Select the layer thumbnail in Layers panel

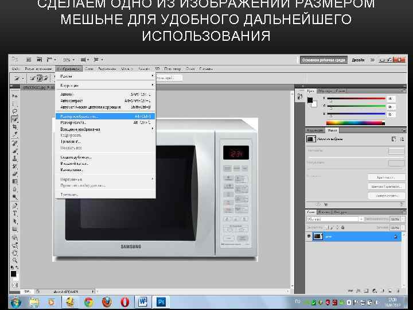coord(318,237)
